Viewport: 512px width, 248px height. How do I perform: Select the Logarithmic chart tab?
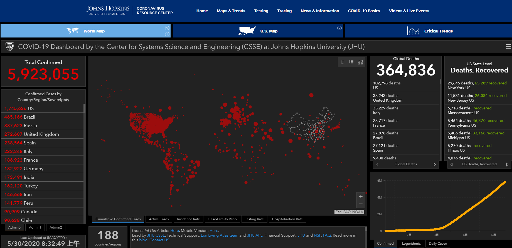411,244
